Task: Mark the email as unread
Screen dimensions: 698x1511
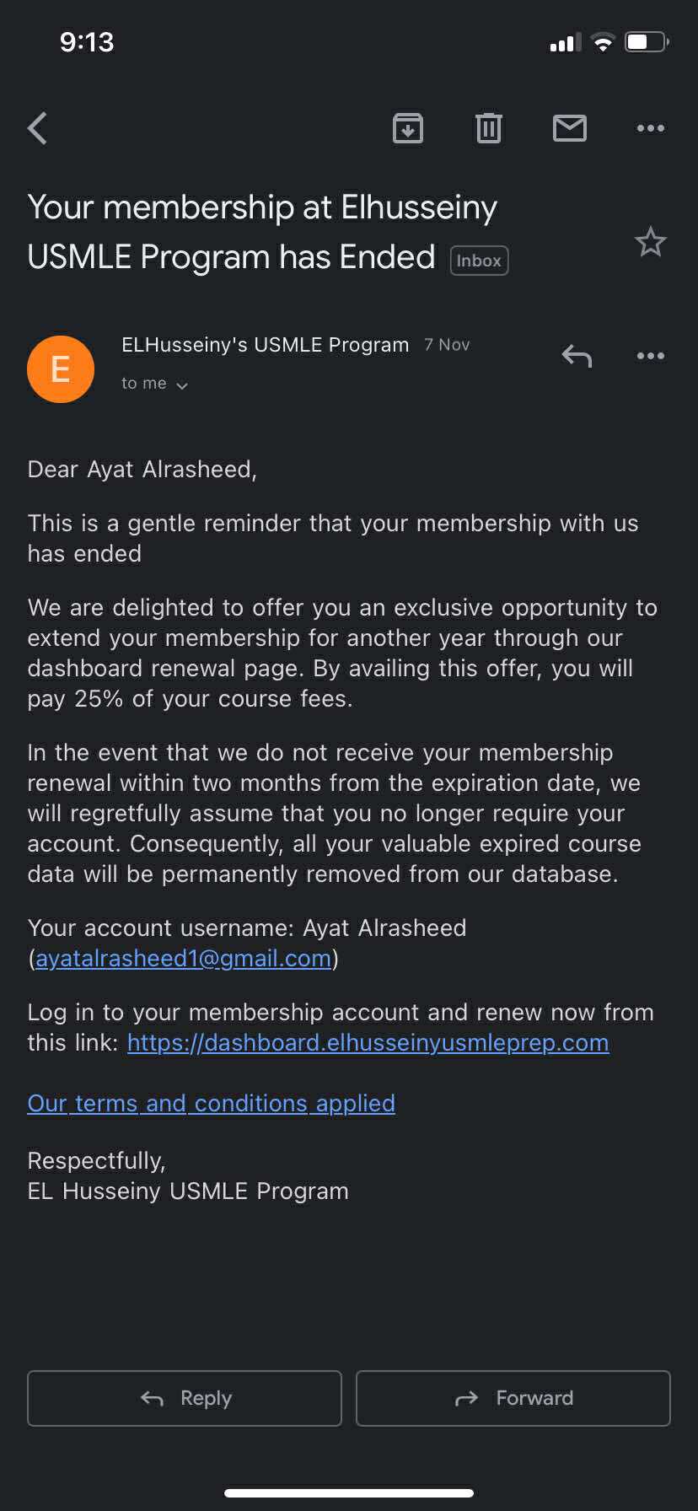Action: coord(570,128)
